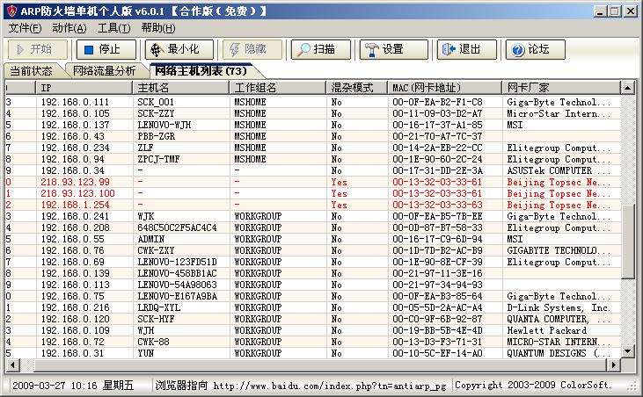Sort by 混杂模式 column header
This screenshot has height=397, width=643.
357,88
